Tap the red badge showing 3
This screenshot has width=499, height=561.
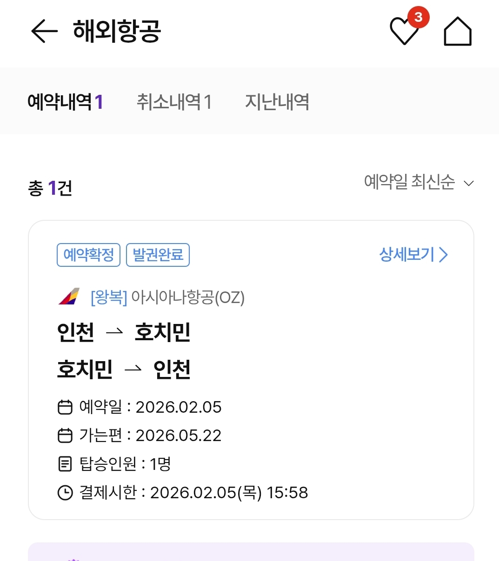418,18
